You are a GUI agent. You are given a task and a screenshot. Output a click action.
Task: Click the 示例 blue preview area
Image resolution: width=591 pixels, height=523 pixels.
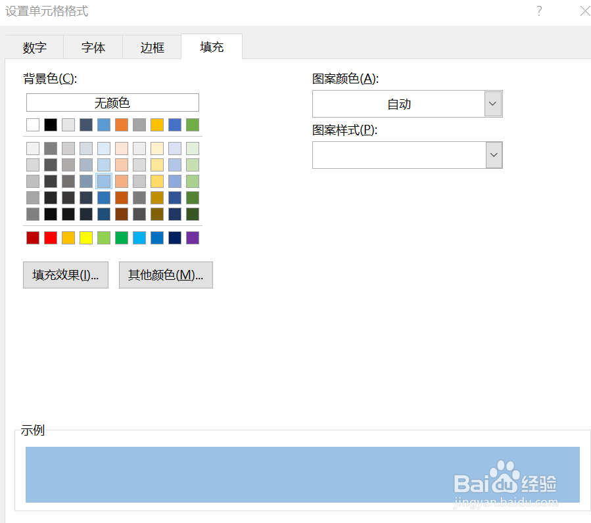302,474
